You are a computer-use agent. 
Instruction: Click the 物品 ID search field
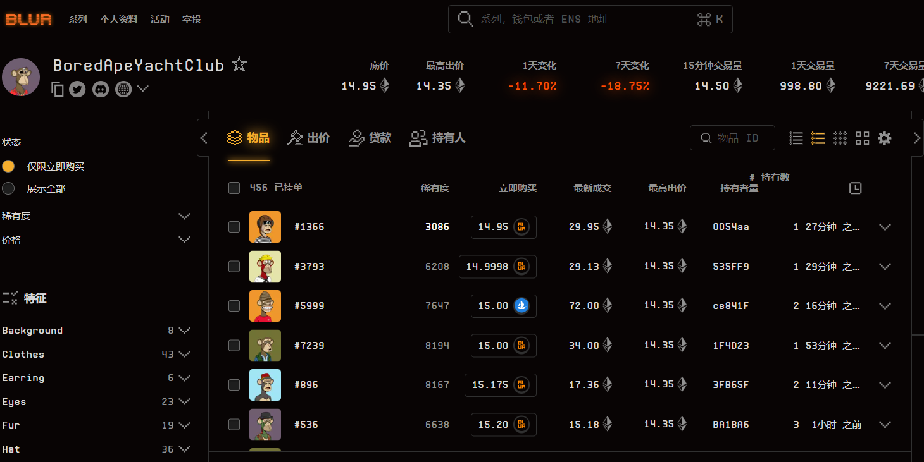tap(738, 138)
